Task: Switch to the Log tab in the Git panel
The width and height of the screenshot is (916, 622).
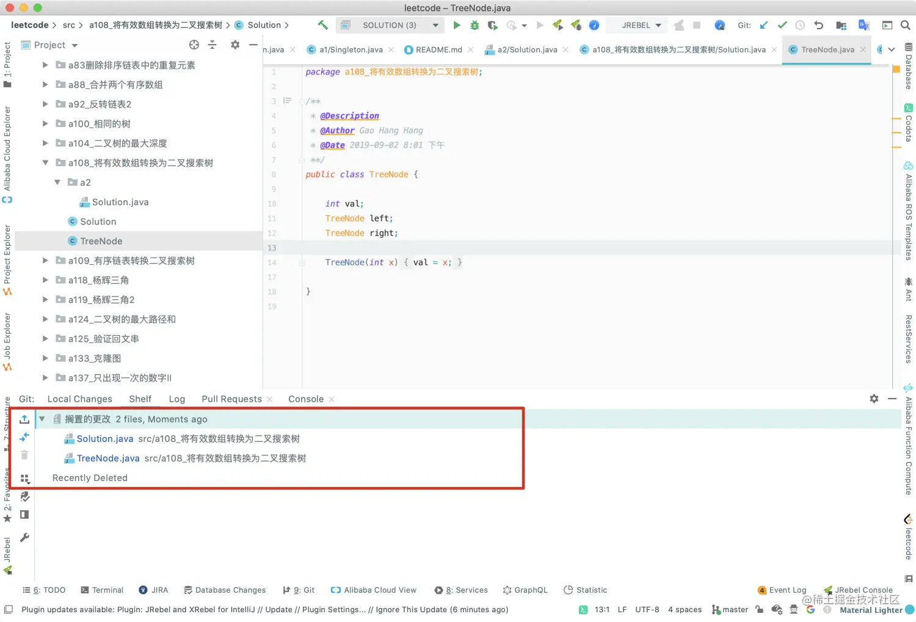Action: 176,399
